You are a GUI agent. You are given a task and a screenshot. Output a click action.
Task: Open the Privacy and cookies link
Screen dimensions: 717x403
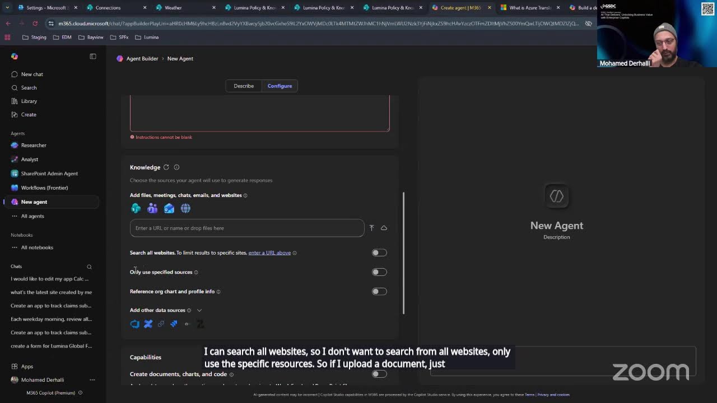tap(553, 395)
